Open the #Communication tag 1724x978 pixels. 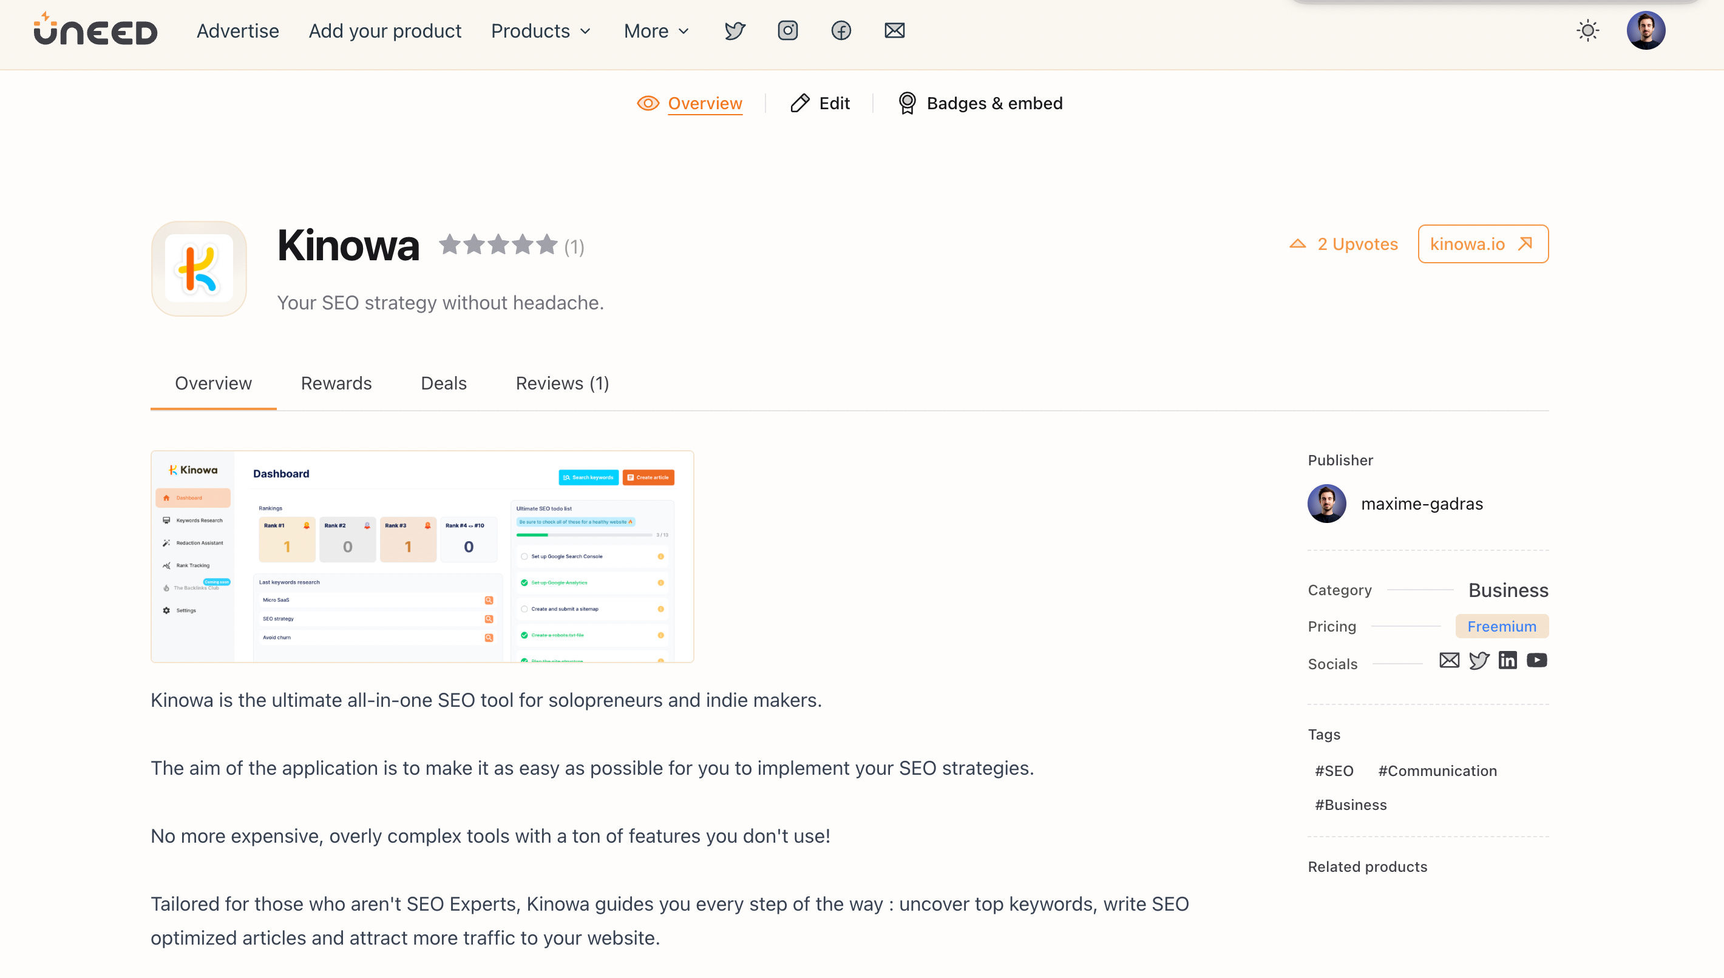(x=1437, y=771)
